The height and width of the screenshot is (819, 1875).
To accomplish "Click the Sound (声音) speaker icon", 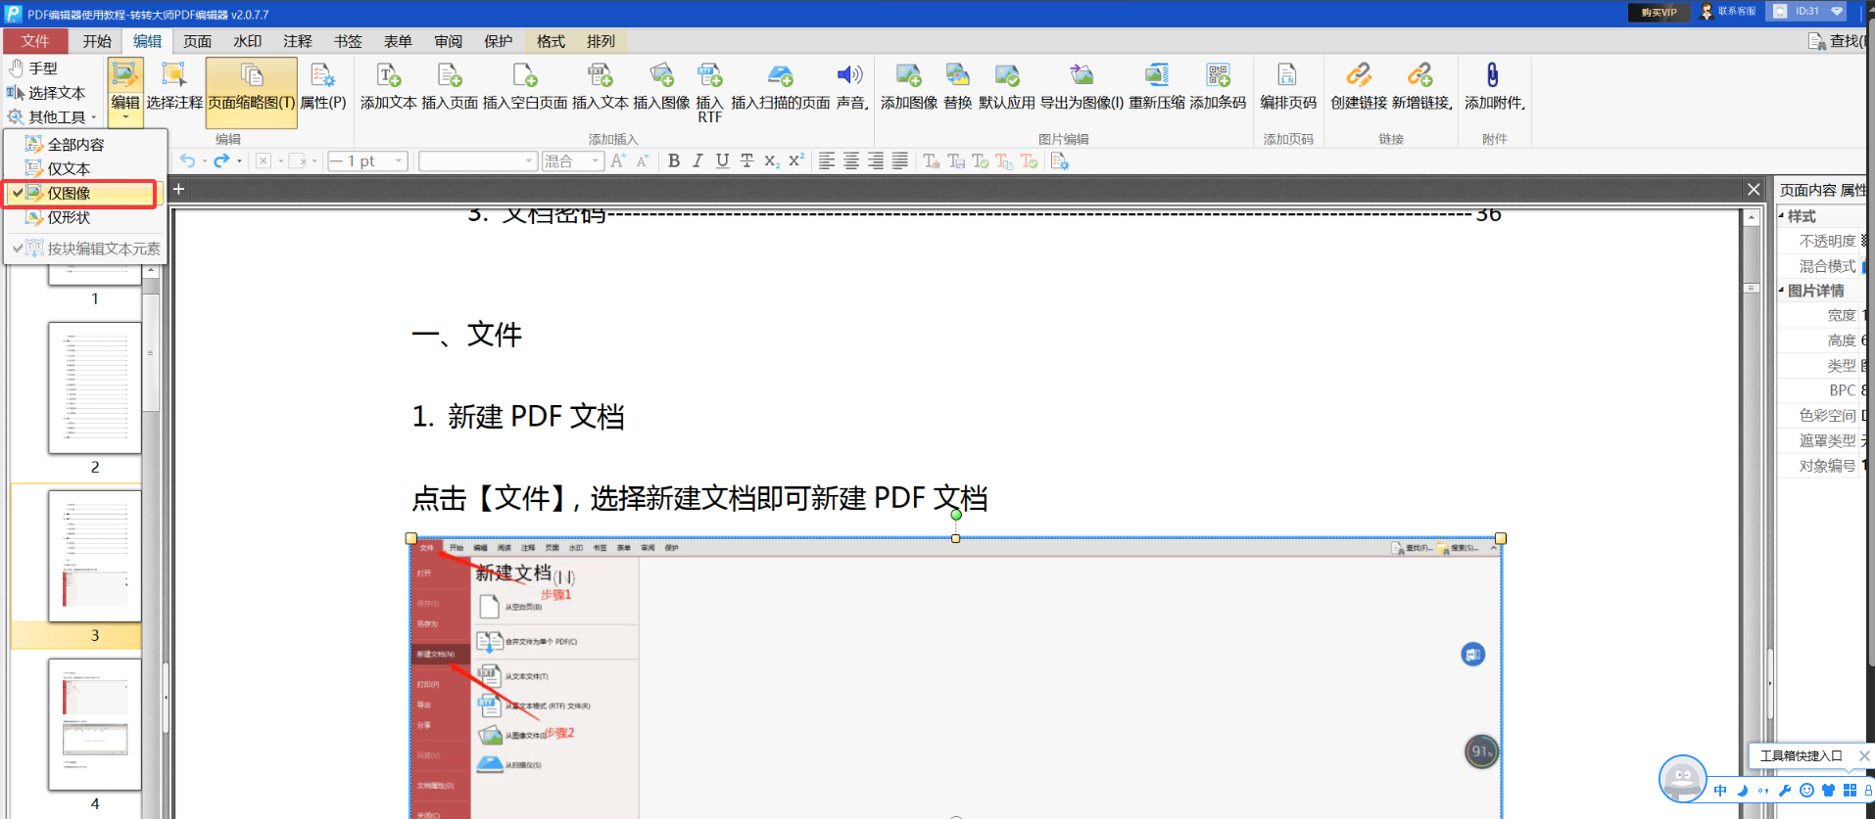I will pyautogui.click(x=849, y=75).
